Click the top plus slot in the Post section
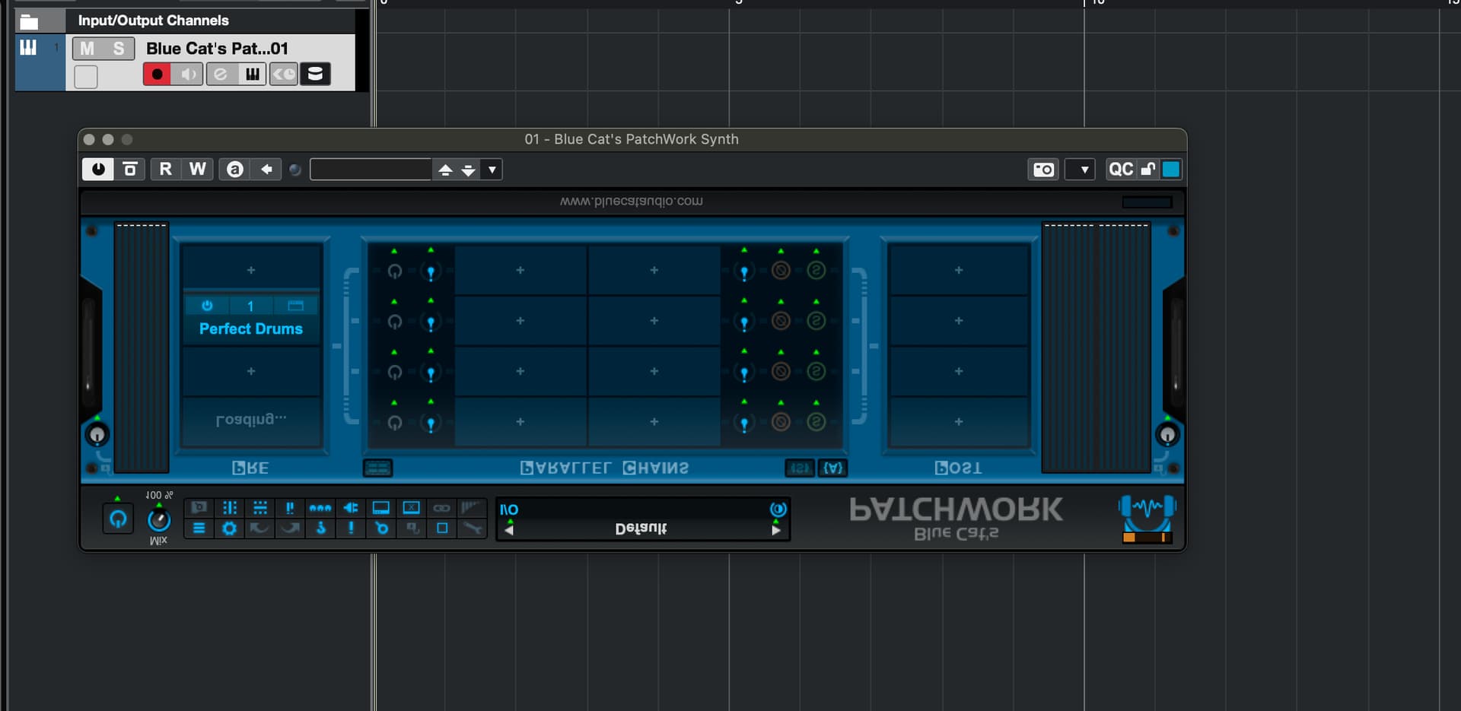The image size is (1461, 711). click(959, 270)
